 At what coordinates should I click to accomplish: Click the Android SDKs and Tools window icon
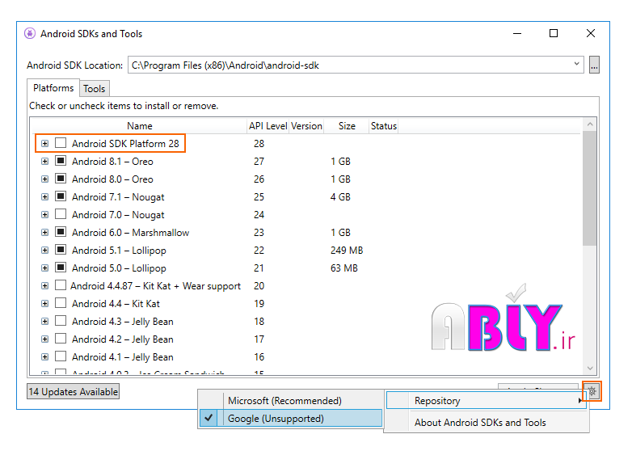pyautogui.click(x=30, y=33)
